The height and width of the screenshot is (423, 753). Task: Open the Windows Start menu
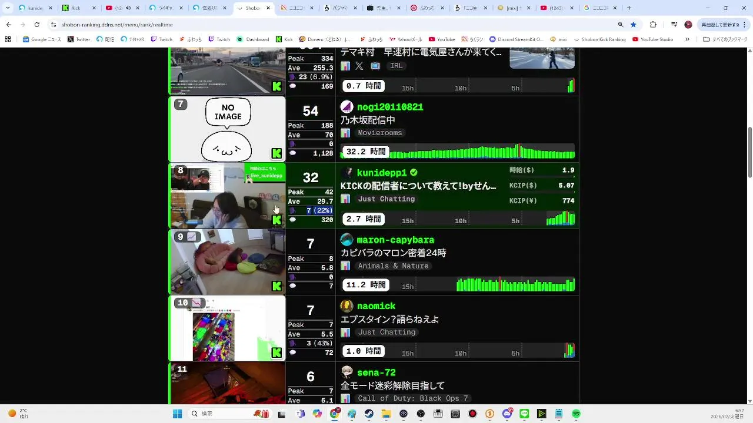tap(177, 414)
